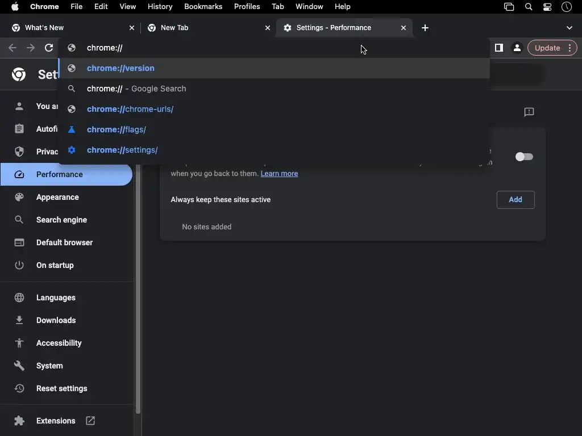Select chrome:// Google Search suggestion
This screenshot has height=436, width=582.
tap(275, 89)
